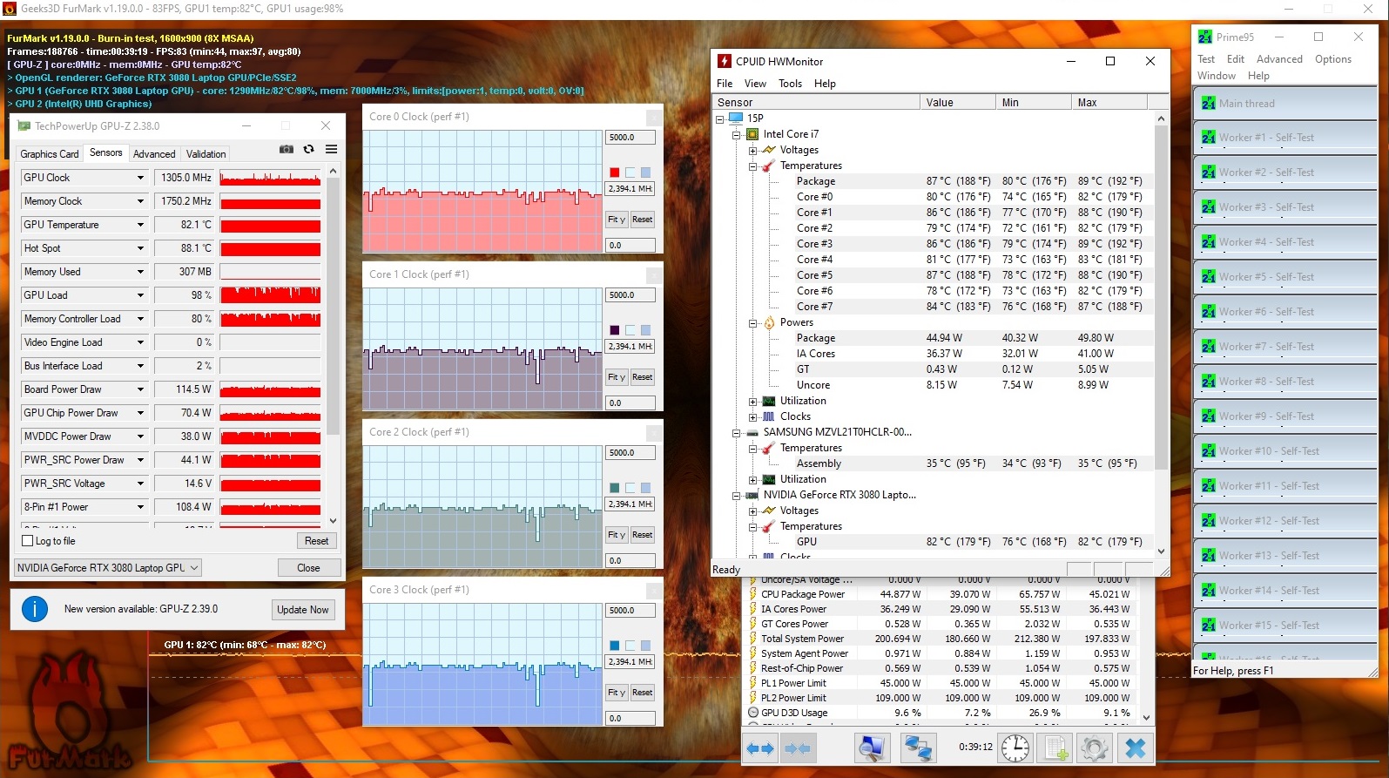Click the Sensor column header in HWMonitor

click(816, 103)
